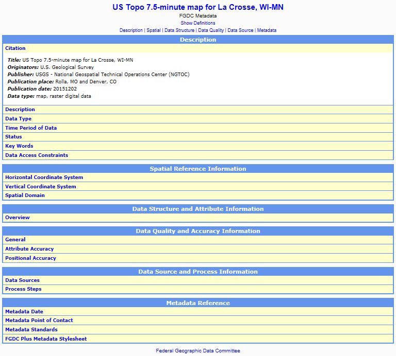Show the Positional Accuracy section
This screenshot has height=356, width=396.
click(x=30, y=258)
